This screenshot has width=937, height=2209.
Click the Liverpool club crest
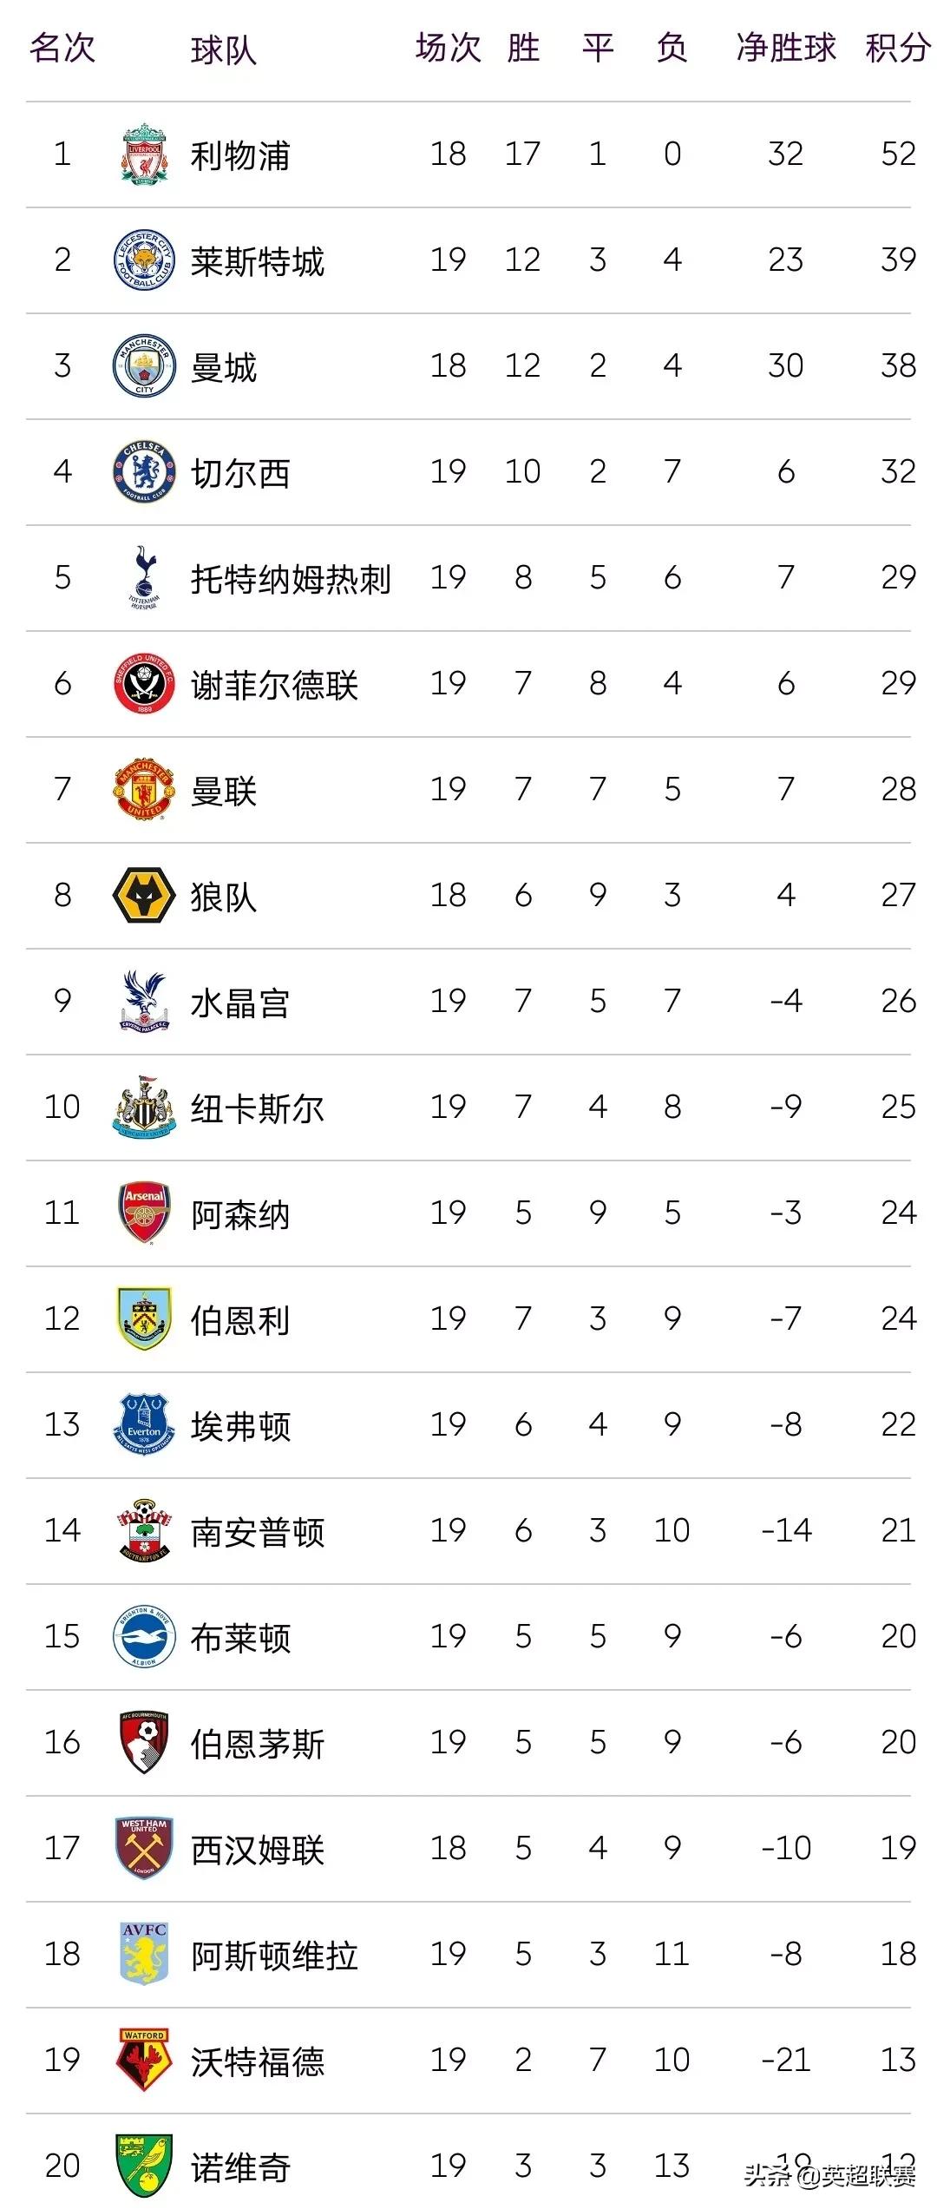(144, 154)
